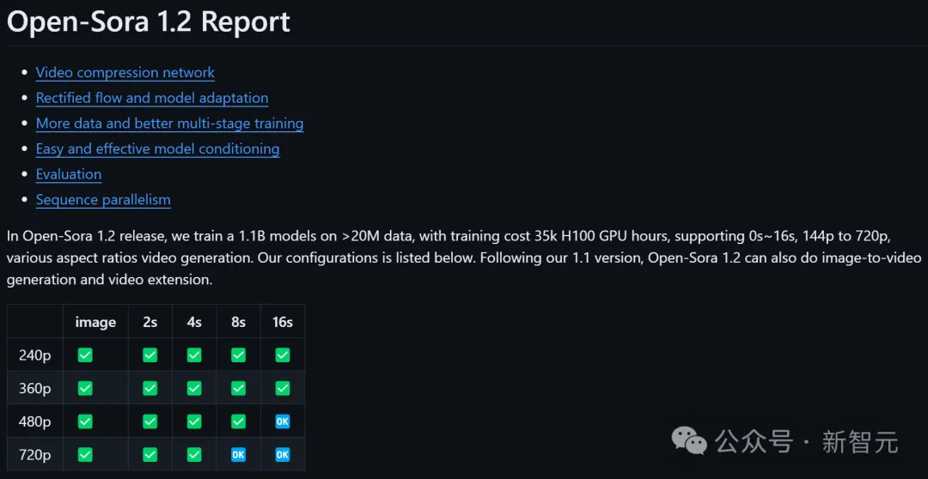The width and height of the screenshot is (928, 479).
Task: Open Easy and effective model conditioning link
Action: tap(158, 149)
